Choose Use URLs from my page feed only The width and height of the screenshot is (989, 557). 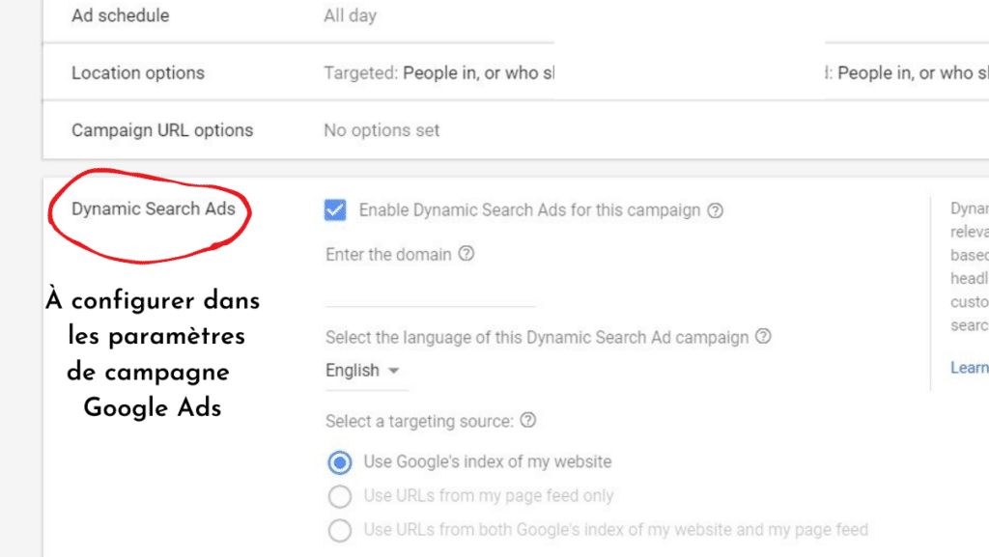point(340,496)
